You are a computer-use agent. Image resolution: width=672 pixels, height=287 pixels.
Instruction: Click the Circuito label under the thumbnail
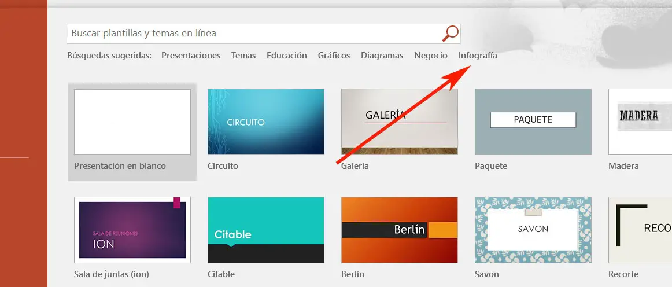click(223, 166)
